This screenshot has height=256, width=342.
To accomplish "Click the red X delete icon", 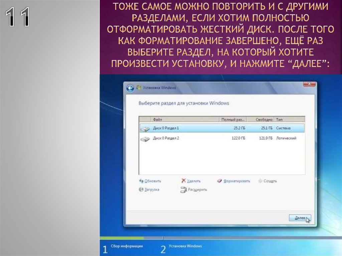I will [183, 181].
